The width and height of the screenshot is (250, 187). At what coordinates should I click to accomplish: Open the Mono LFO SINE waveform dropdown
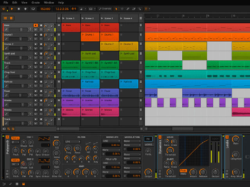111,141
